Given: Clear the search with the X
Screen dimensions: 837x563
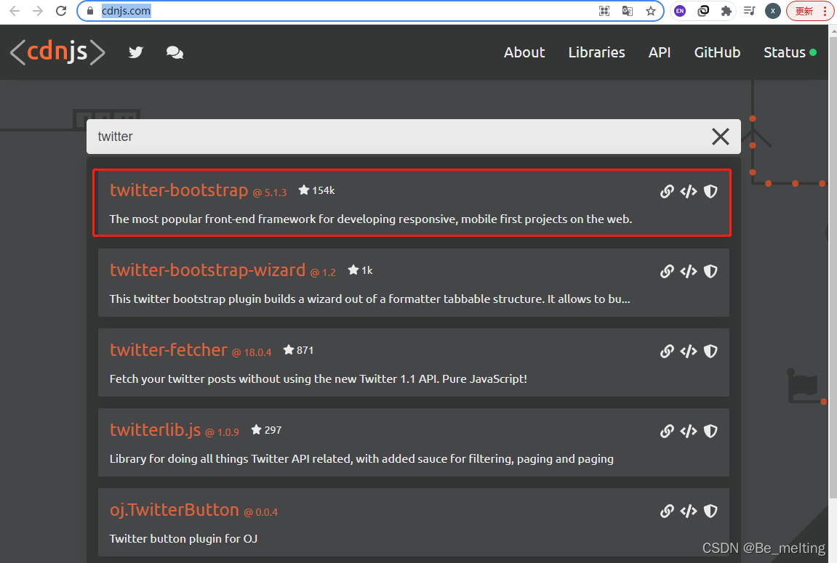Looking at the screenshot, I should coord(720,137).
